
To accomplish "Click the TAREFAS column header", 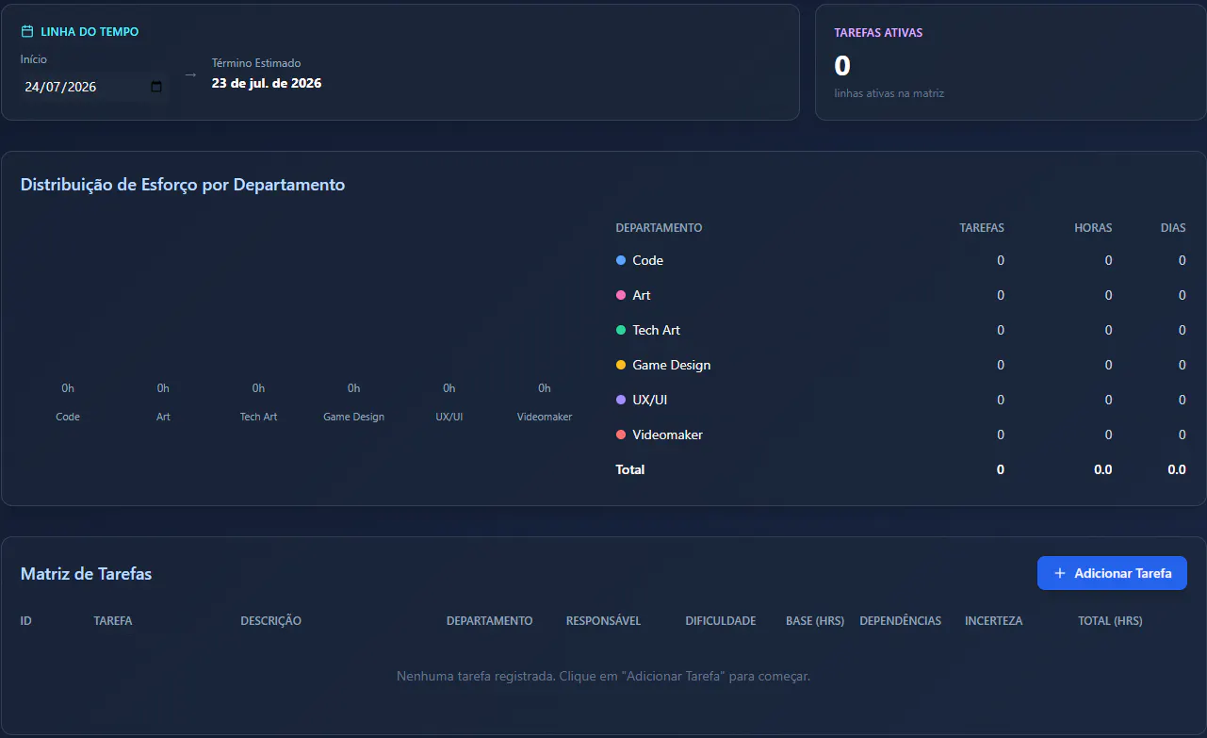I will (982, 228).
